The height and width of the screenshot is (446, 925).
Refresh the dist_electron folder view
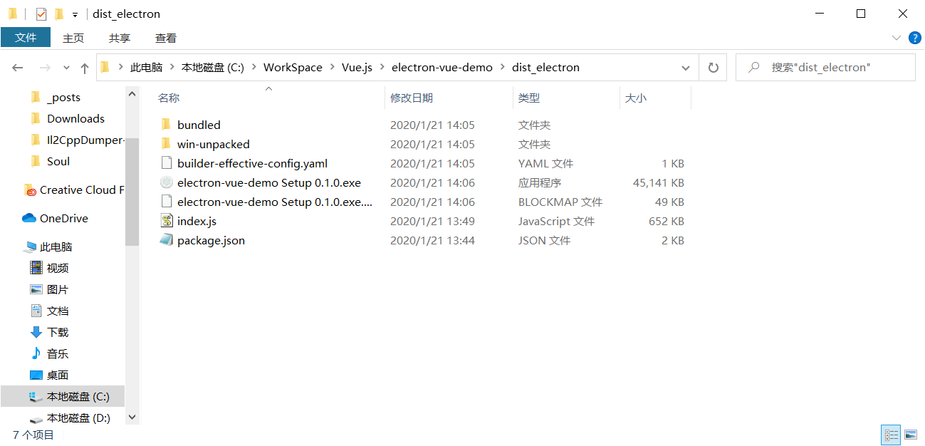[713, 68]
